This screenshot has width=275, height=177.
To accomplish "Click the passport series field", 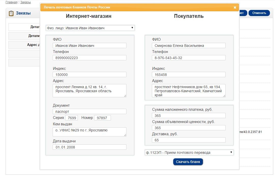I will (71, 118).
